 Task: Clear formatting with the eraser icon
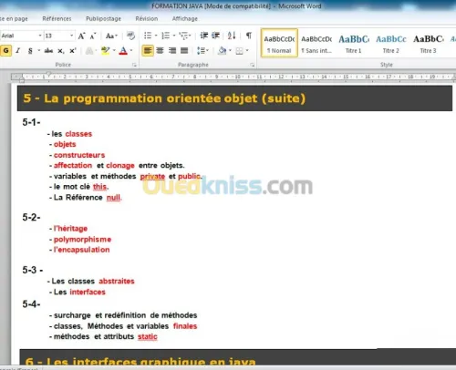[x=131, y=36]
